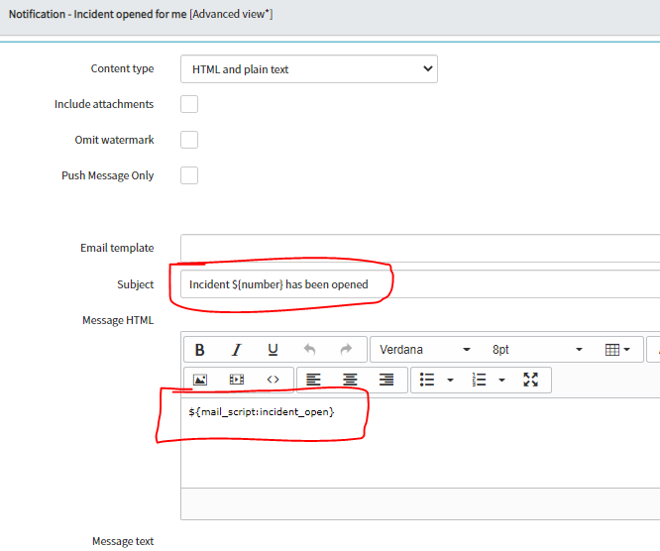The image size is (660, 551).
Task: Click the Content type field label
Action: click(123, 68)
